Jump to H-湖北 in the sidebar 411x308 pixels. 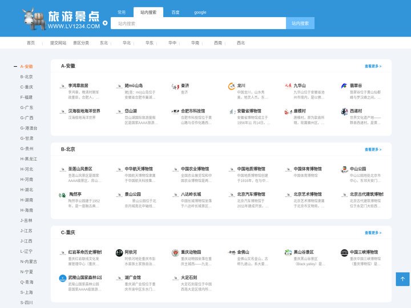[x=26, y=189]
